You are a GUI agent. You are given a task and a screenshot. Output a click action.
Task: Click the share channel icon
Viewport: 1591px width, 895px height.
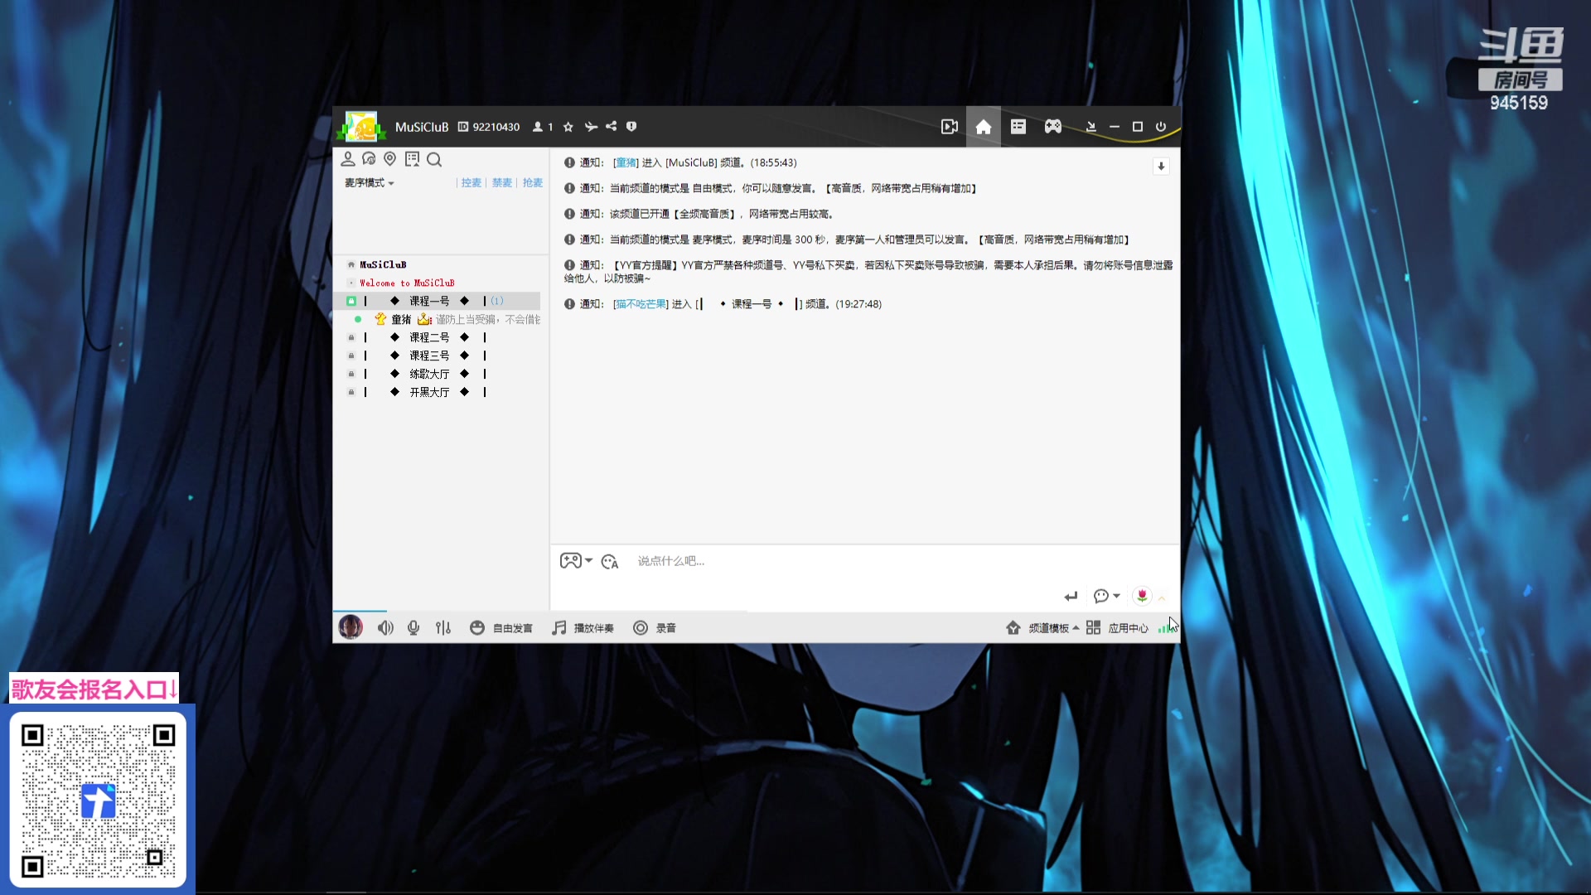click(612, 127)
